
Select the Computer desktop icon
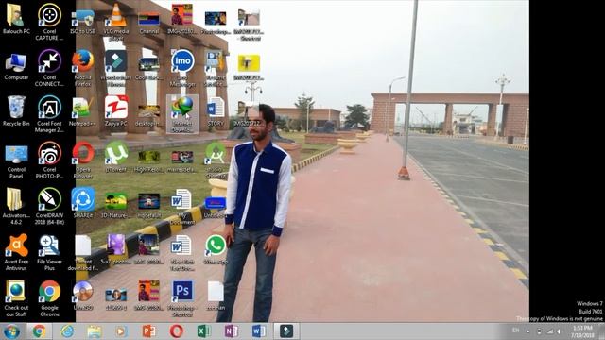(16, 66)
